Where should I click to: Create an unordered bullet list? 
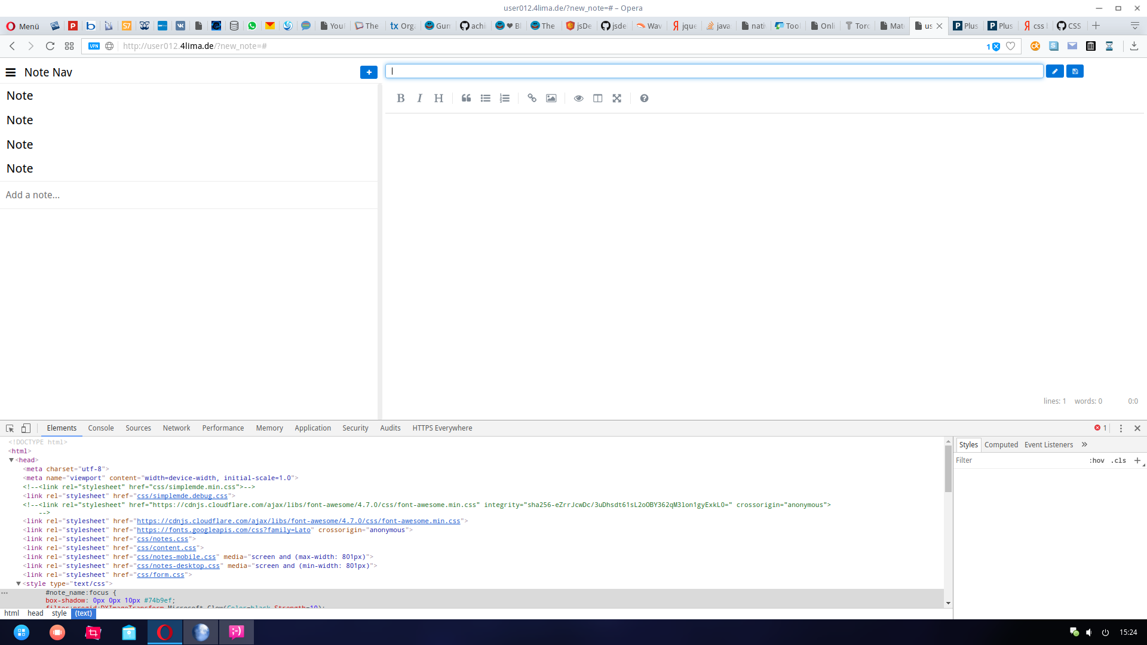click(x=485, y=99)
